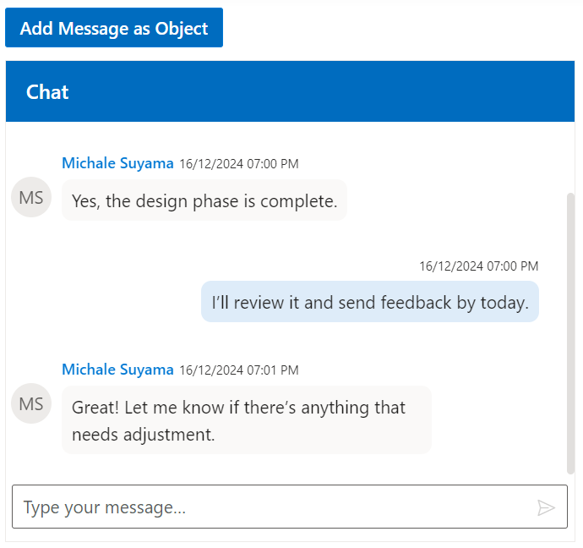
Task: Select the 'Yes, the design phase is complete' bubble
Action: click(204, 200)
